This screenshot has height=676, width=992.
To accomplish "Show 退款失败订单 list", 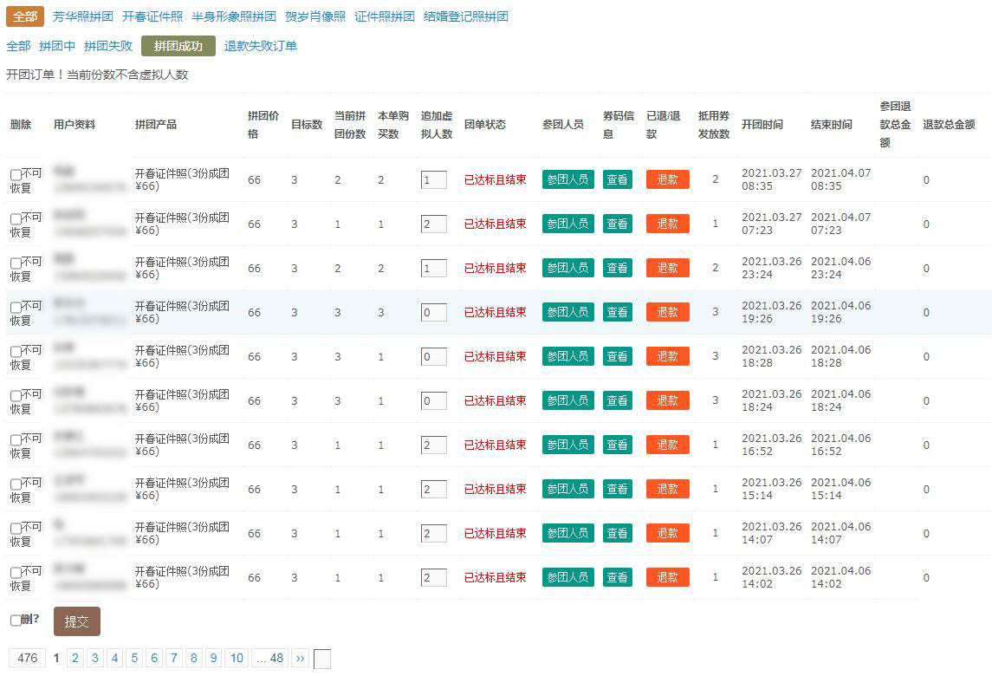I will click(260, 46).
